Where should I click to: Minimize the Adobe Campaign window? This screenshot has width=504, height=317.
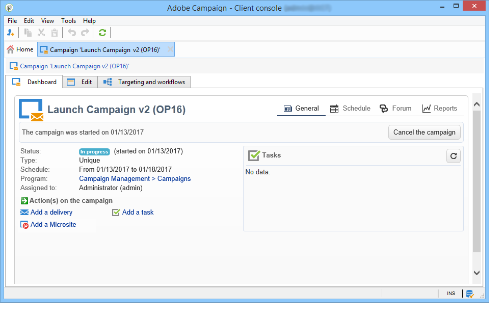[442, 7]
